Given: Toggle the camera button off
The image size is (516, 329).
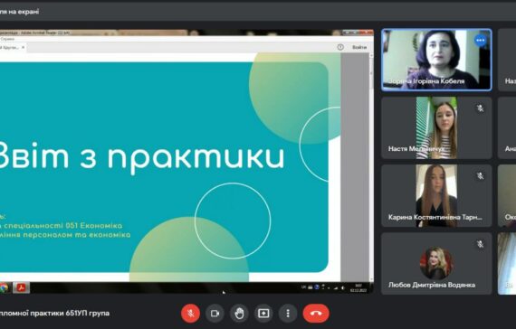Looking at the screenshot, I should click(x=215, y=314).
